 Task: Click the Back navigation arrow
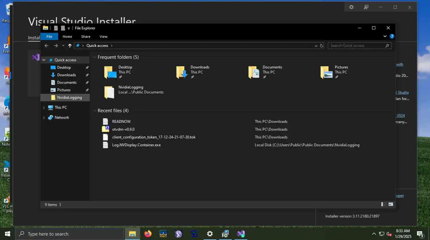(47, 46)
